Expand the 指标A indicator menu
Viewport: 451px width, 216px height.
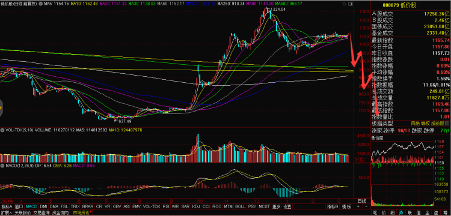(7, 206)
